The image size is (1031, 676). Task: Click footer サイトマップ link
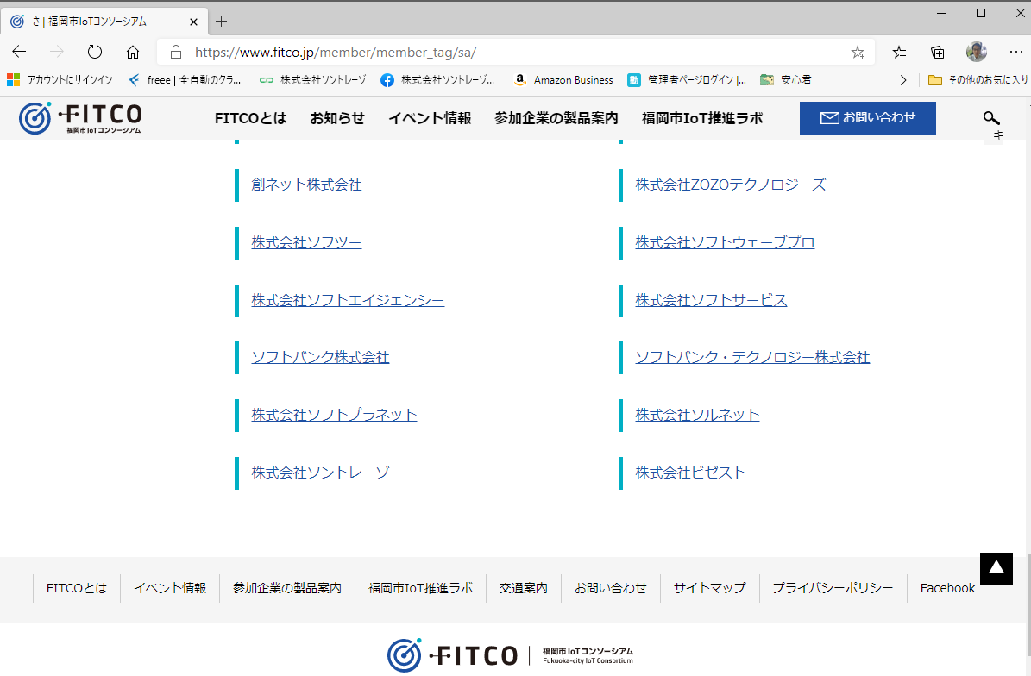(709, 588)
